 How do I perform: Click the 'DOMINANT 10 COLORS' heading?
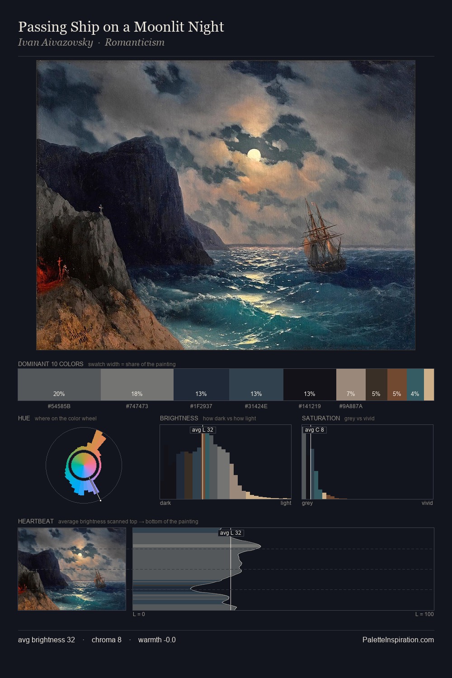(x=51, y=364)
